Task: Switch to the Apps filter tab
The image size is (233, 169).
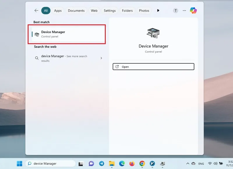Action: pos(58,10)
